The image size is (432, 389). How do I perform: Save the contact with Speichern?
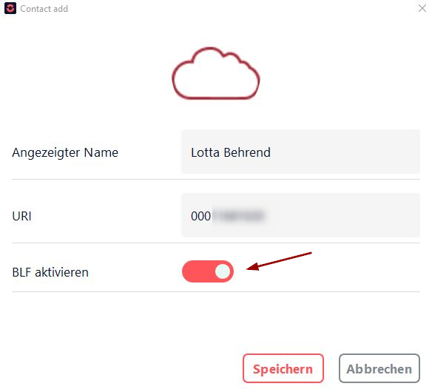tap(283, 368)
